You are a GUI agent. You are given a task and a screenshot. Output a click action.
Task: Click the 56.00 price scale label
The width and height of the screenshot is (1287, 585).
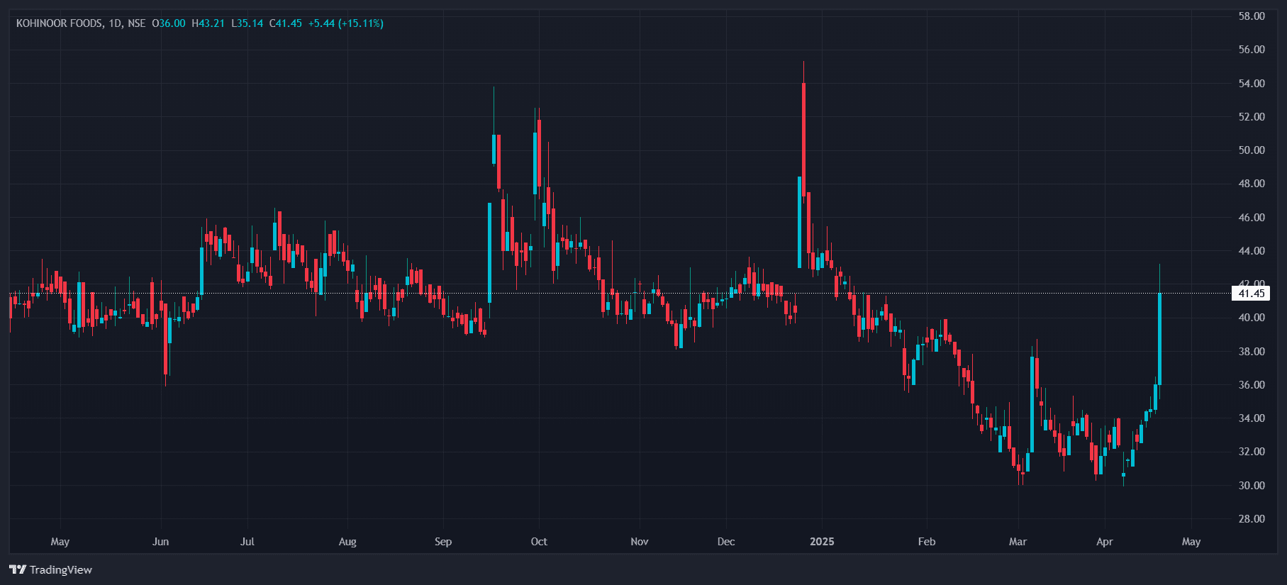1252,49
